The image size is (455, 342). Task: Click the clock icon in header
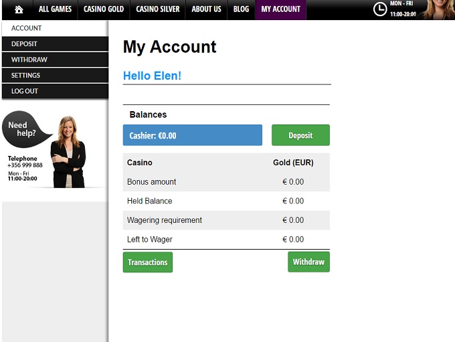pos(379,9)
